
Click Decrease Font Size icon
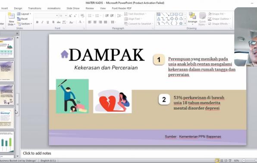pyautogui.click(x=75, y=16)
